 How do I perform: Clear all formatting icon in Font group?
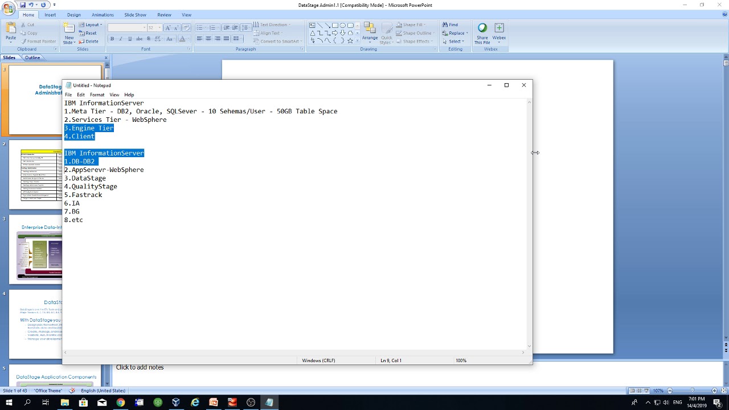click(x=187, y=27)
